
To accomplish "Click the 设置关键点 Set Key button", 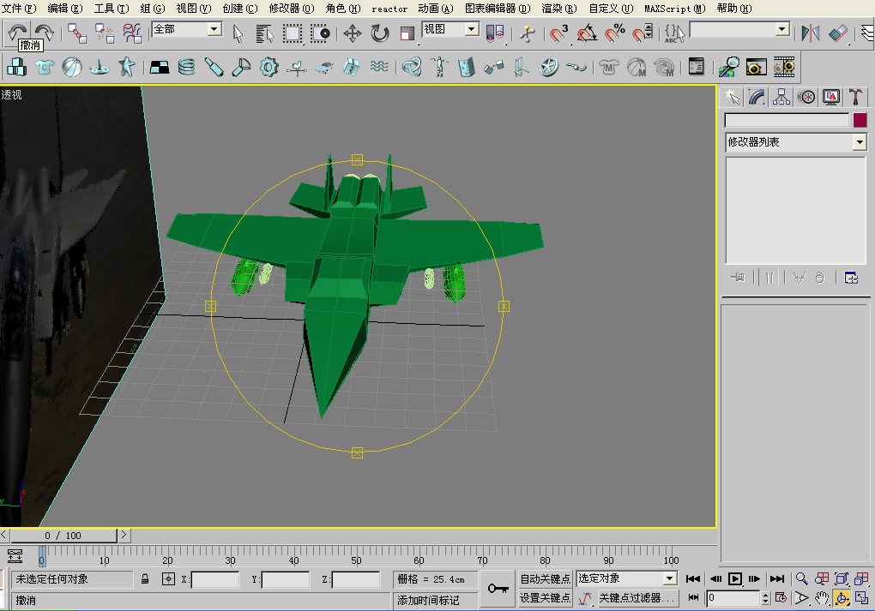I will click(x=545, y=598).
